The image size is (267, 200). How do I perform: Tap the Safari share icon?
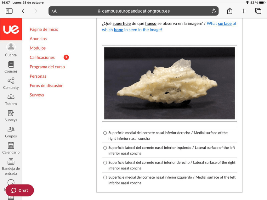click(x=230, y=11)
